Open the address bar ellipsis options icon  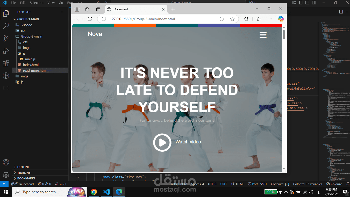pos(222,19)
